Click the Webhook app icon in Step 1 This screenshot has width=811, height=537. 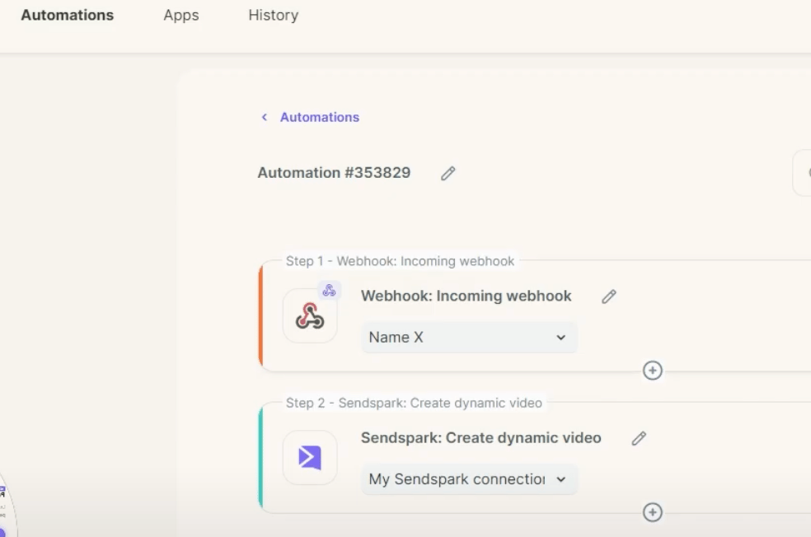(310, 315)
